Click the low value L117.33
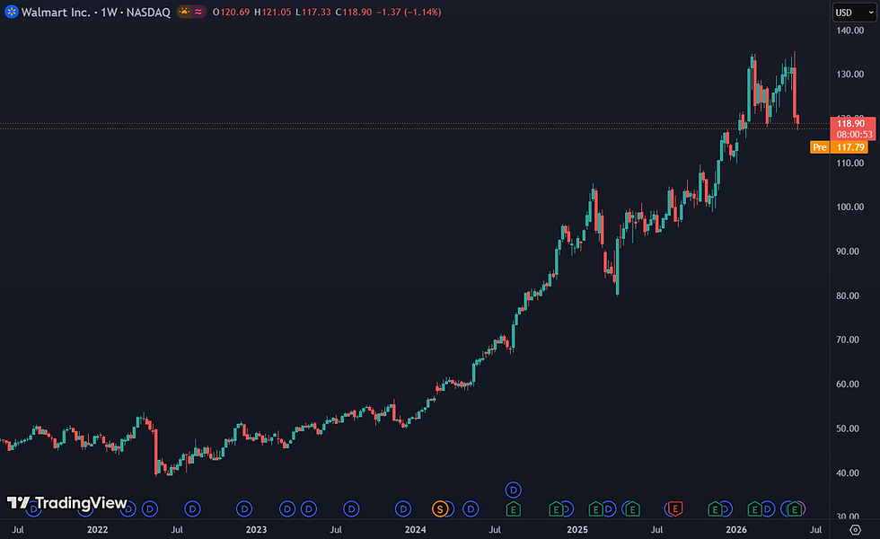 313,12
